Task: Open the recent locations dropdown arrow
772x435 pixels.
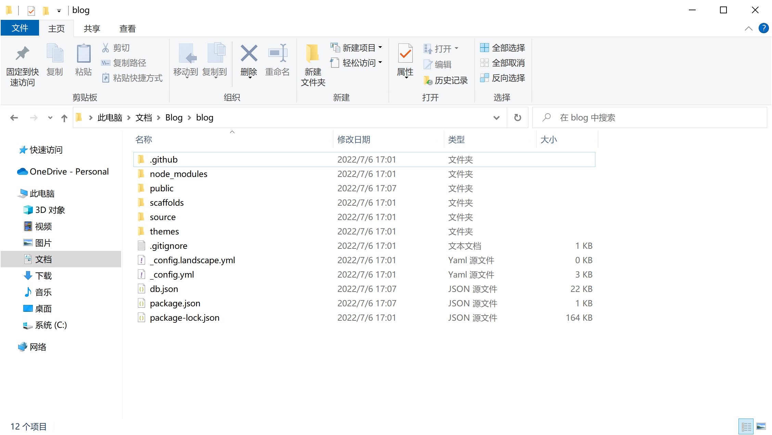Action: [x=50, y=118]
